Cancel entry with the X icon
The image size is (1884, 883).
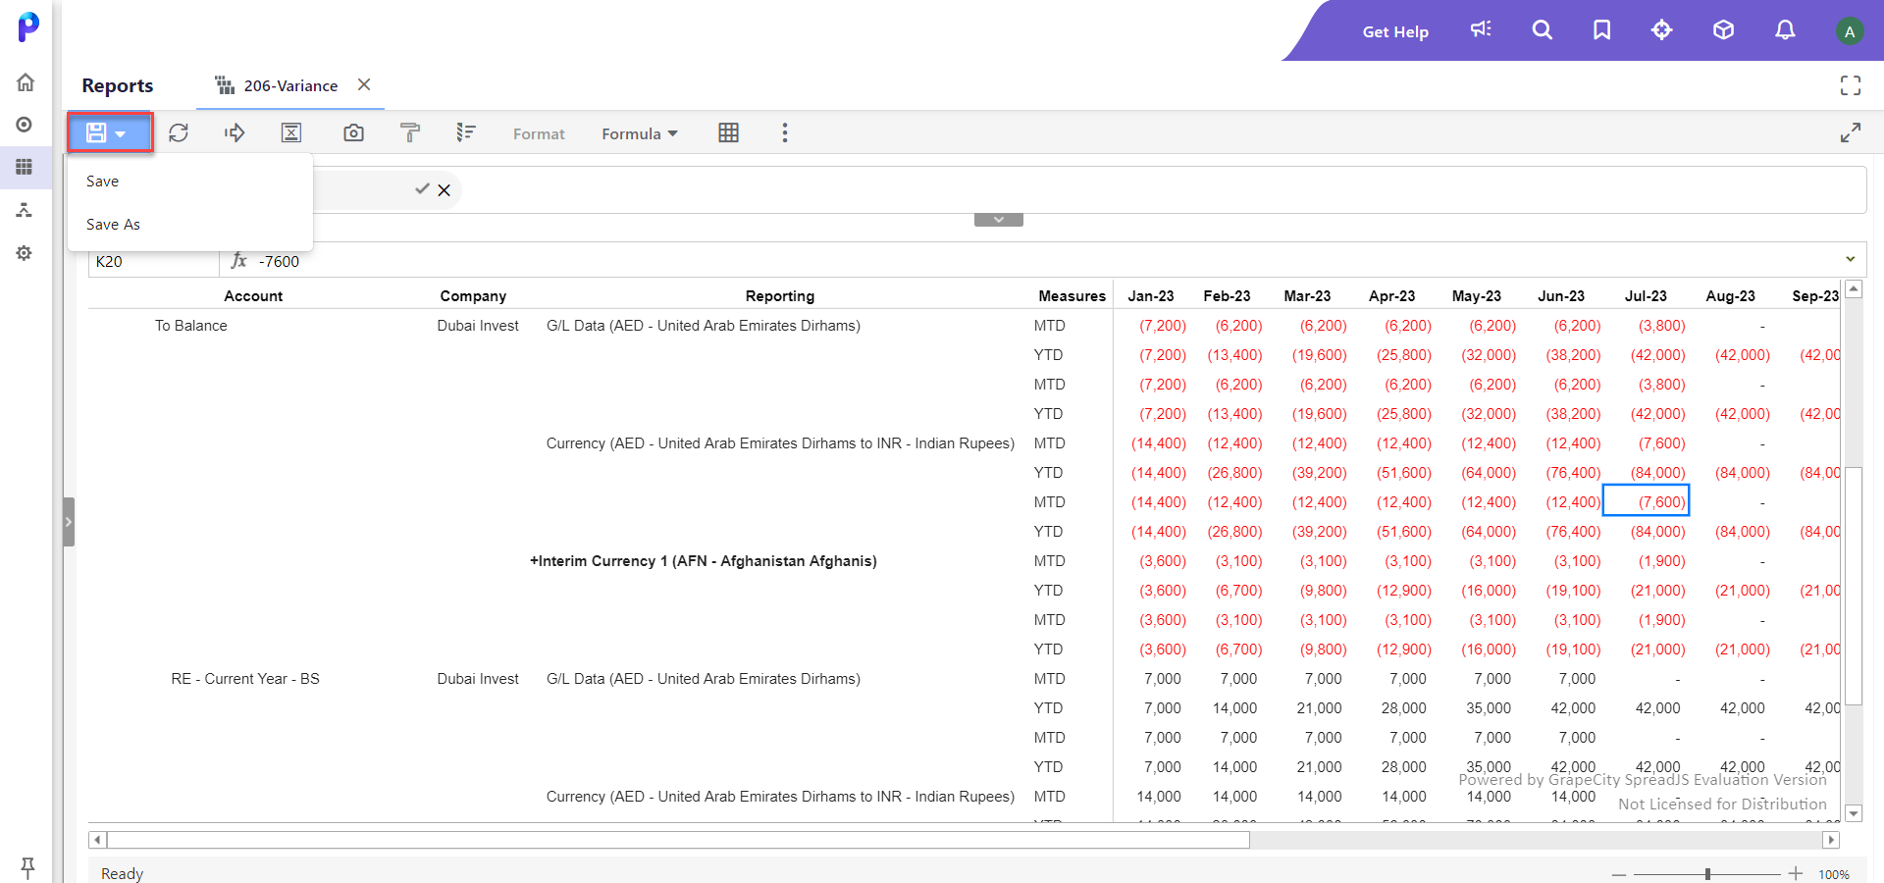(445, 190)
